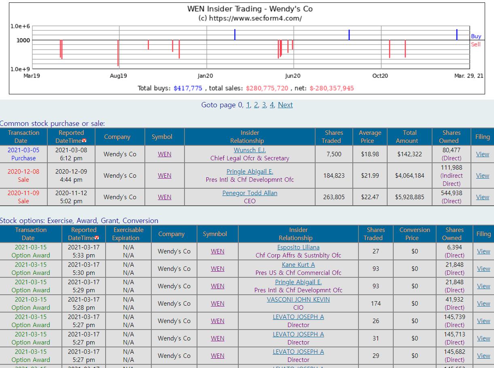View filing for row with 145,713 shares owned
Image resolution: width=494 pixels, height=368 pixels.
point(483,338)
